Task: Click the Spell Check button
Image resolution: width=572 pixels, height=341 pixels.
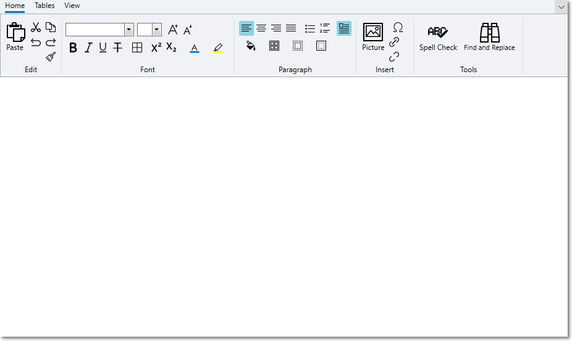Action: point(438,37)
